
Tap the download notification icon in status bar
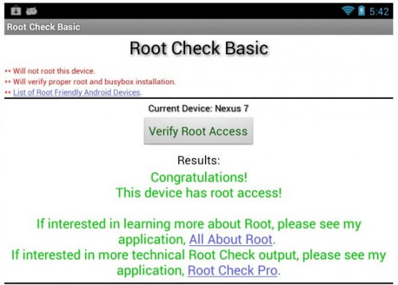(x=16, y=11)
